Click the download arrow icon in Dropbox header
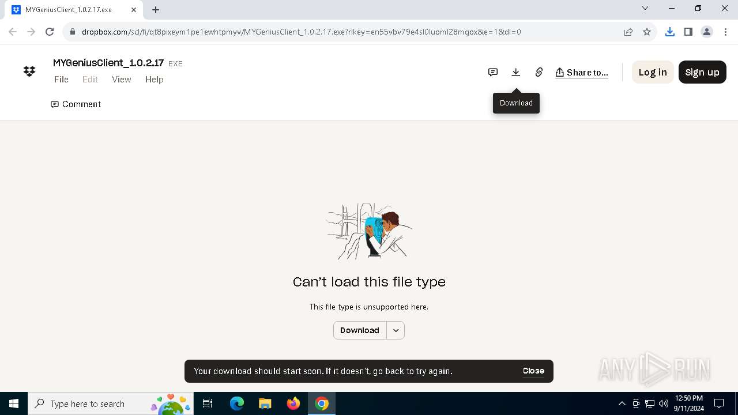Viewport: 738px width, 415px height. coord(516,72)
